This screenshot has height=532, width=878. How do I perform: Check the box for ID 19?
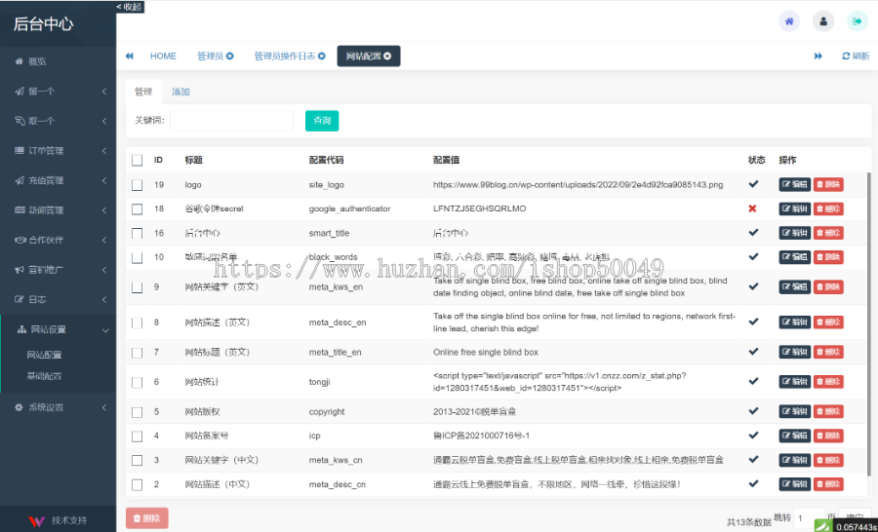(138, 184)
